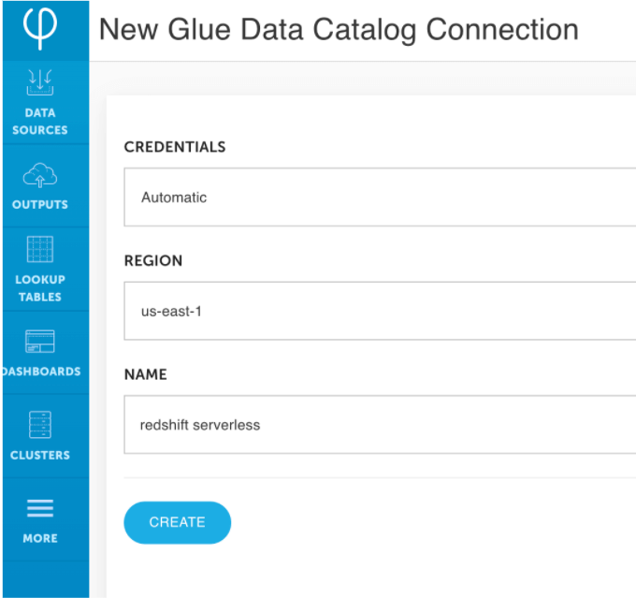Image resolution: width=636 pixels, height=598 pixels.
Task: Select the DATA SOURCES sidebar label
Action: [x=40, y=122]
